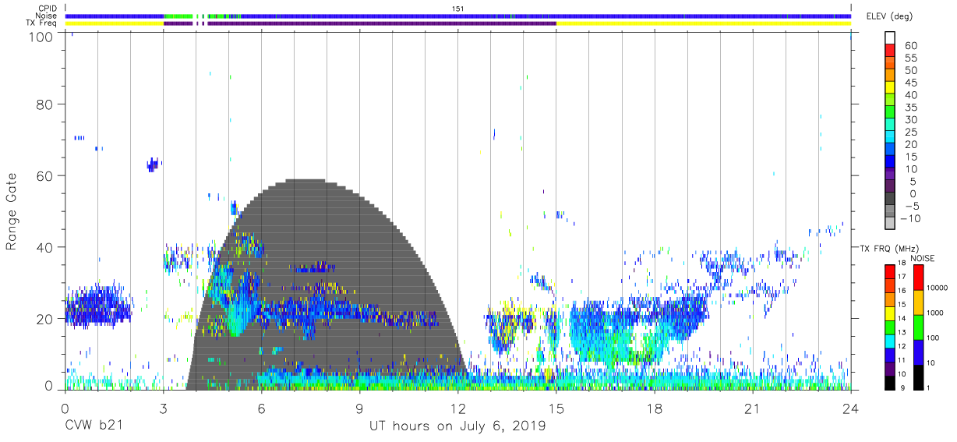
Task: Click the white top segment of ELEV color bar
Action: pos(891,38)
